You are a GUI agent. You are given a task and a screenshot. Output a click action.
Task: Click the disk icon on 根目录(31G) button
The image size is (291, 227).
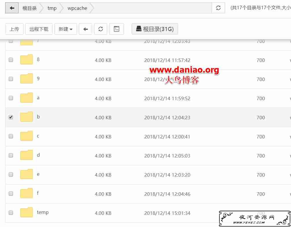click(x=139, y=29)
